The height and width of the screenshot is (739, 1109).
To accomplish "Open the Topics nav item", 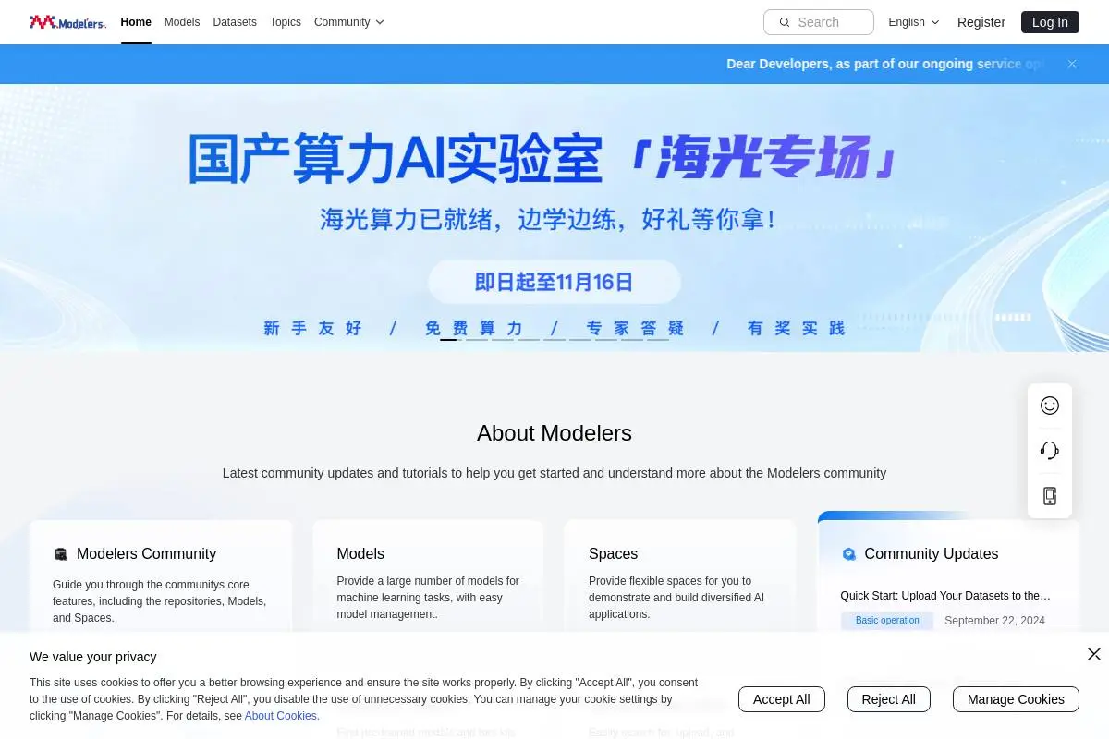I will 286,22.
